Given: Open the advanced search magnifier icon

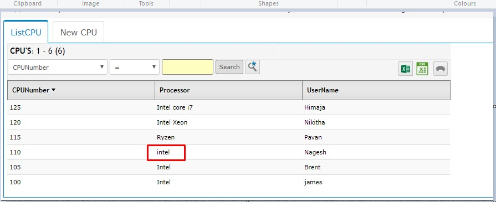Looking at the screenshot, I should 252,67.
